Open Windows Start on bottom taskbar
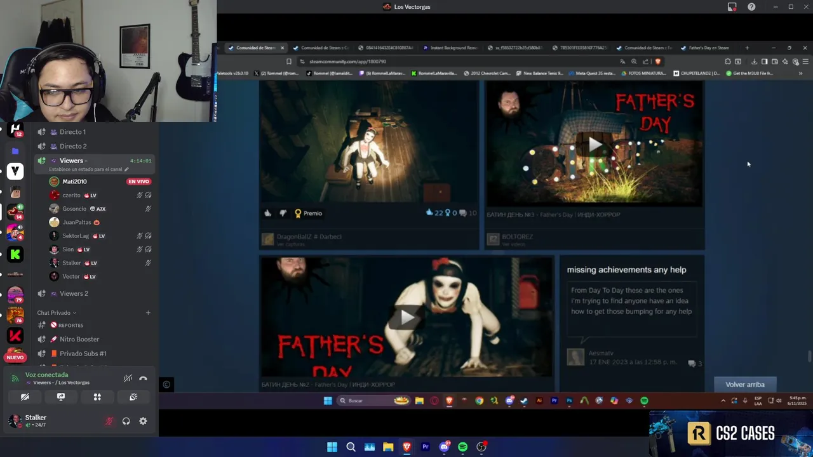813x457 pixels. coord(332,447)
